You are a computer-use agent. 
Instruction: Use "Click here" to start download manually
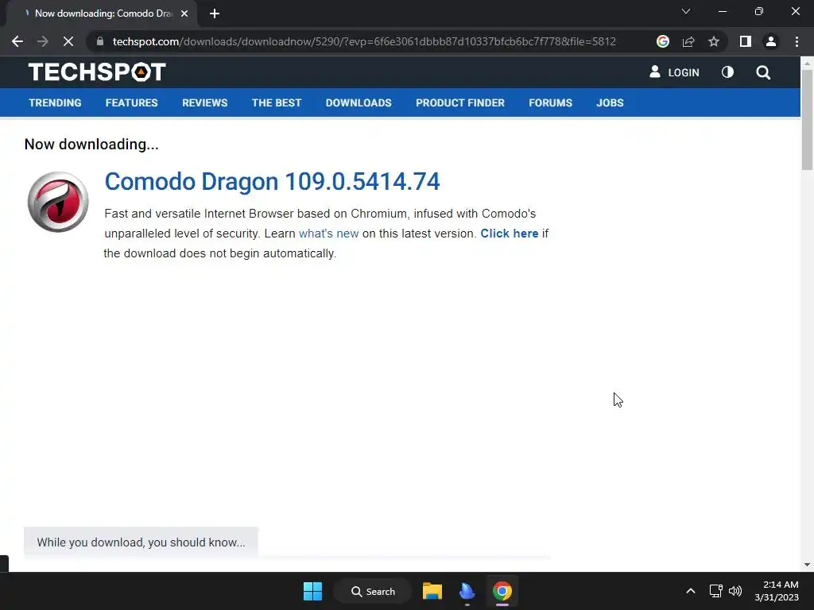510,234
